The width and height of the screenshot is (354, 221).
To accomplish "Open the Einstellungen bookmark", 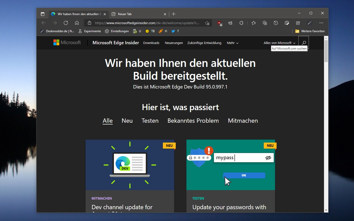I will [x=117, y=31].
